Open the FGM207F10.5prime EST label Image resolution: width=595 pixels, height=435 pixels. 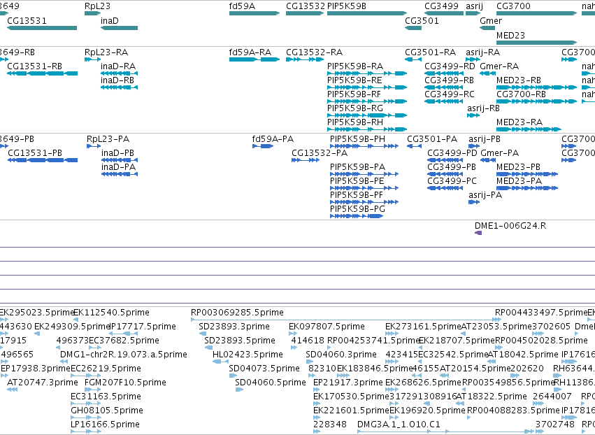point(125,383)
